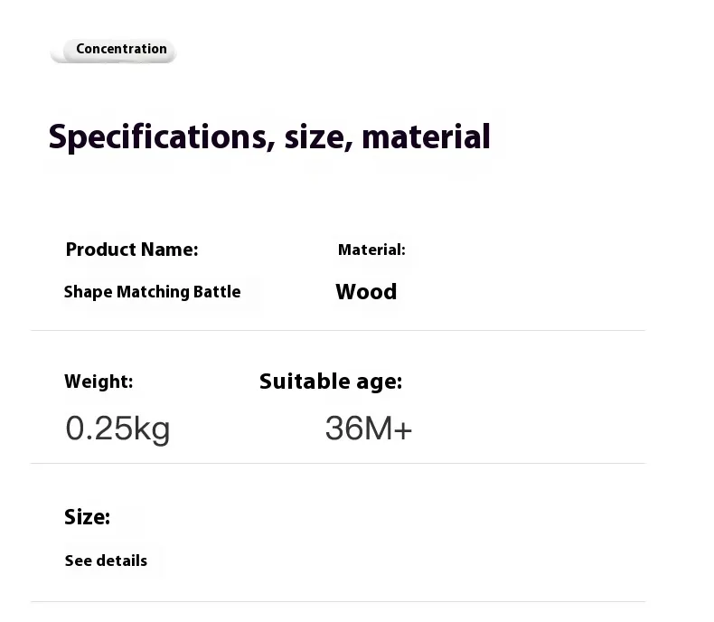This screenshot has width=714, height=622.
Task: Select the "Product Name:" label
Action: [x=132, y=250]
